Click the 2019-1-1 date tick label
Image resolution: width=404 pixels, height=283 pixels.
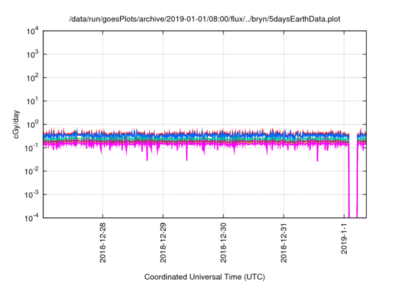[x=344, y=238]
